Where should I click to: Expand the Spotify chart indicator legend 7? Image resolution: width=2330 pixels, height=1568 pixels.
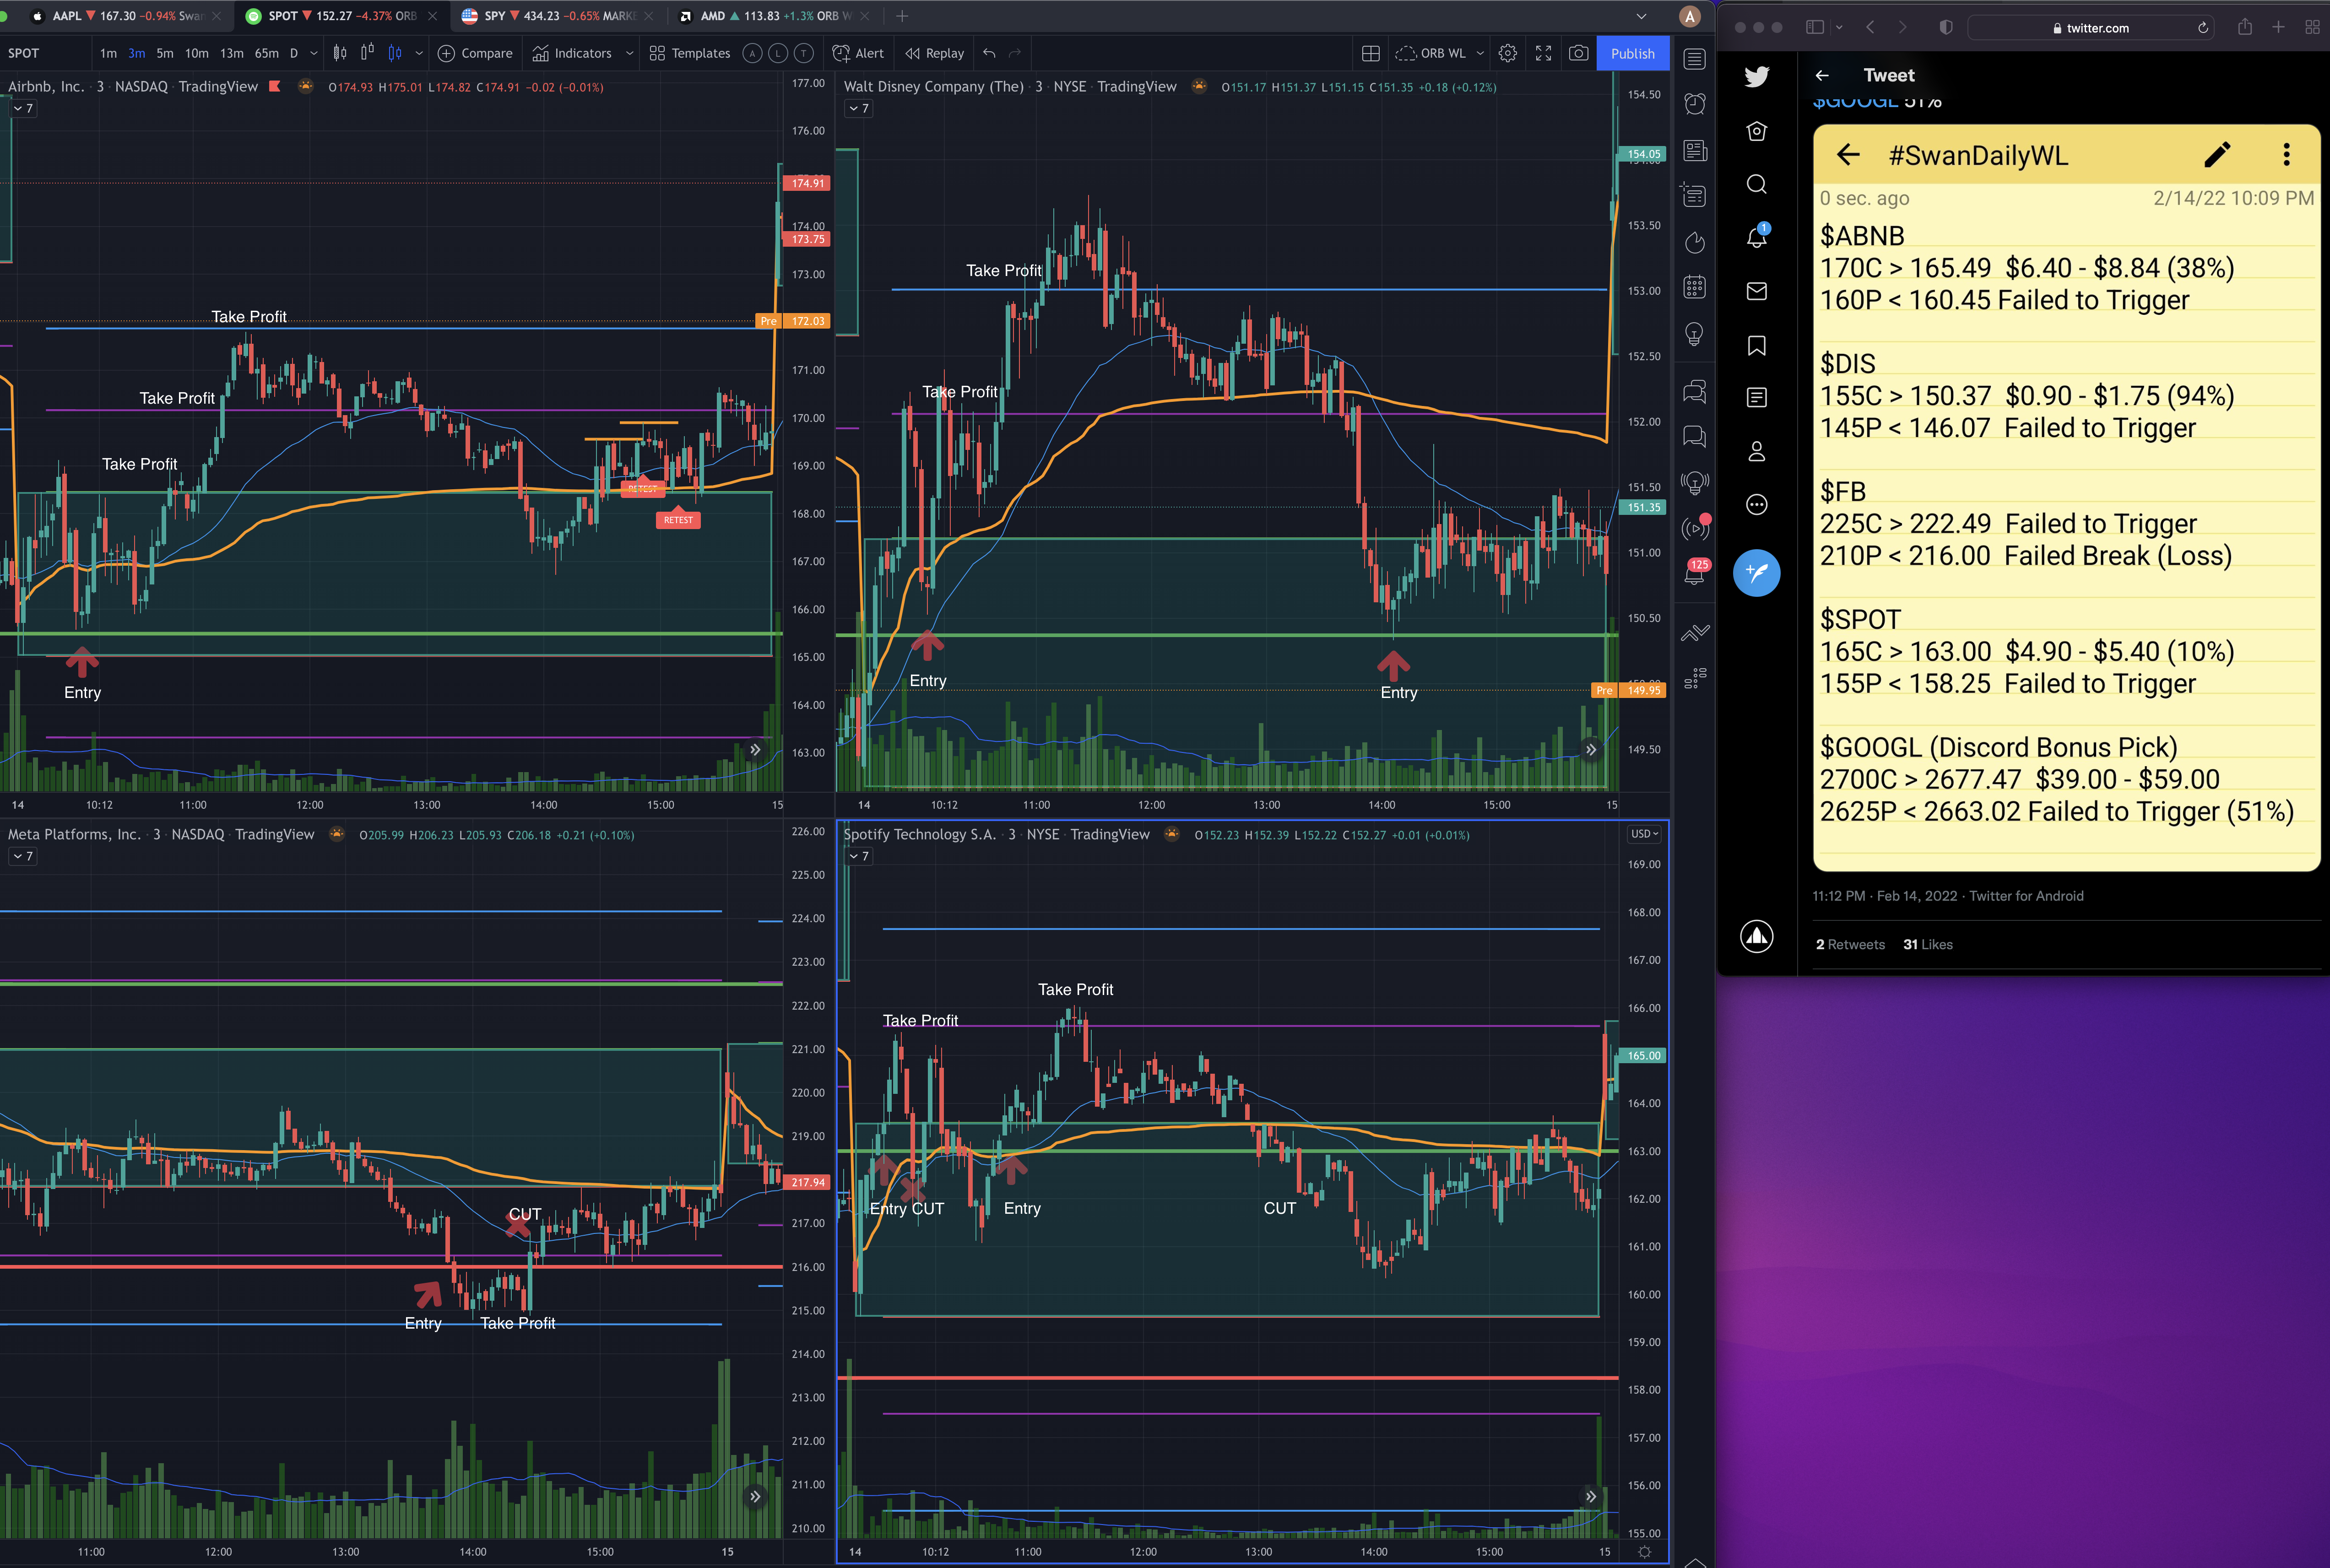pos(859,856)
